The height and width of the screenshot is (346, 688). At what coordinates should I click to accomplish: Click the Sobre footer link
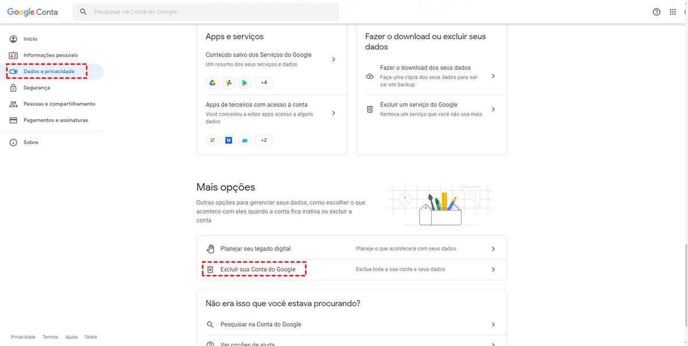91,337
